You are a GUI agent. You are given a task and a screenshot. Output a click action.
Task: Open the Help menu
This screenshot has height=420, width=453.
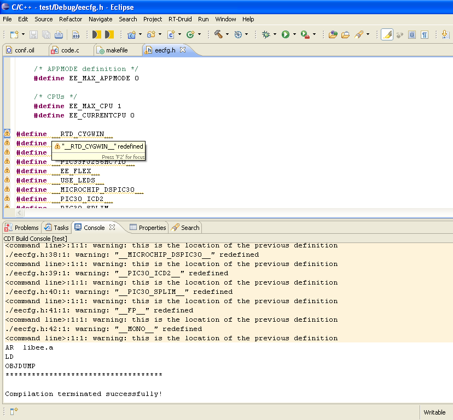(248, 19)
